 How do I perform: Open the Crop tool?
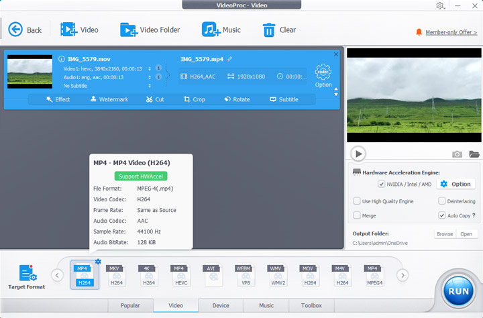coord(195,99)
